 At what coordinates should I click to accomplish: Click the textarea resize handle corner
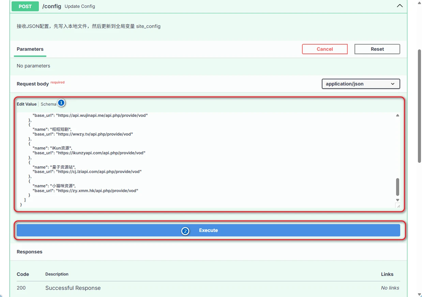point(398,205)
